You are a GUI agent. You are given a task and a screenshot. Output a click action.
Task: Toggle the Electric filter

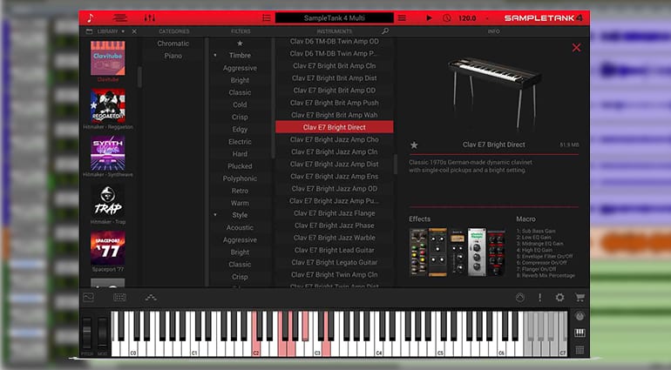pos(240,142)
